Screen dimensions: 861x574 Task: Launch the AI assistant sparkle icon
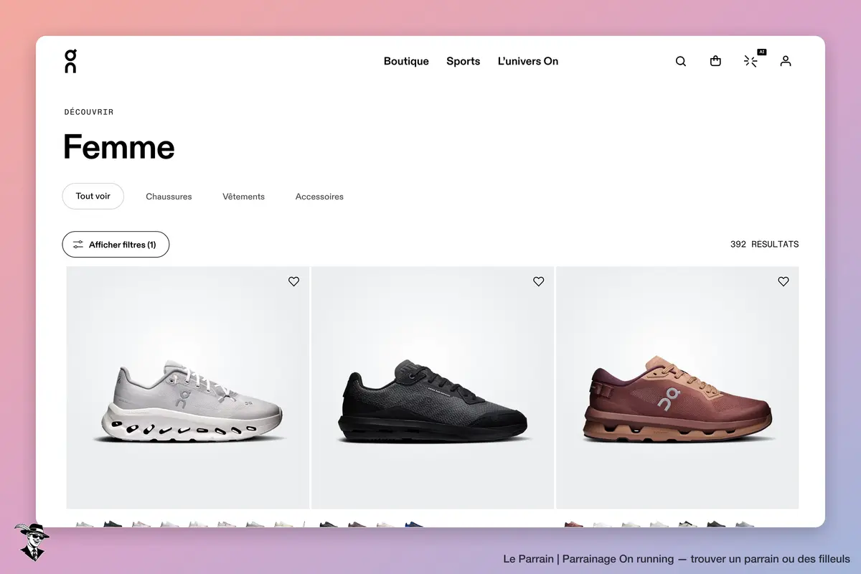click(751, 61)
